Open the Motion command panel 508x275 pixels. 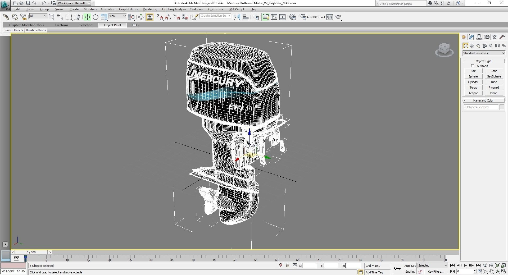tap(487, 37)
